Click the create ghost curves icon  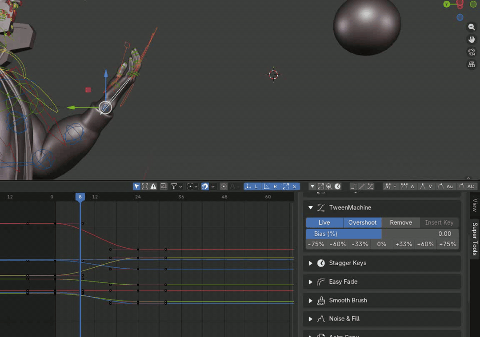point(164,186)
